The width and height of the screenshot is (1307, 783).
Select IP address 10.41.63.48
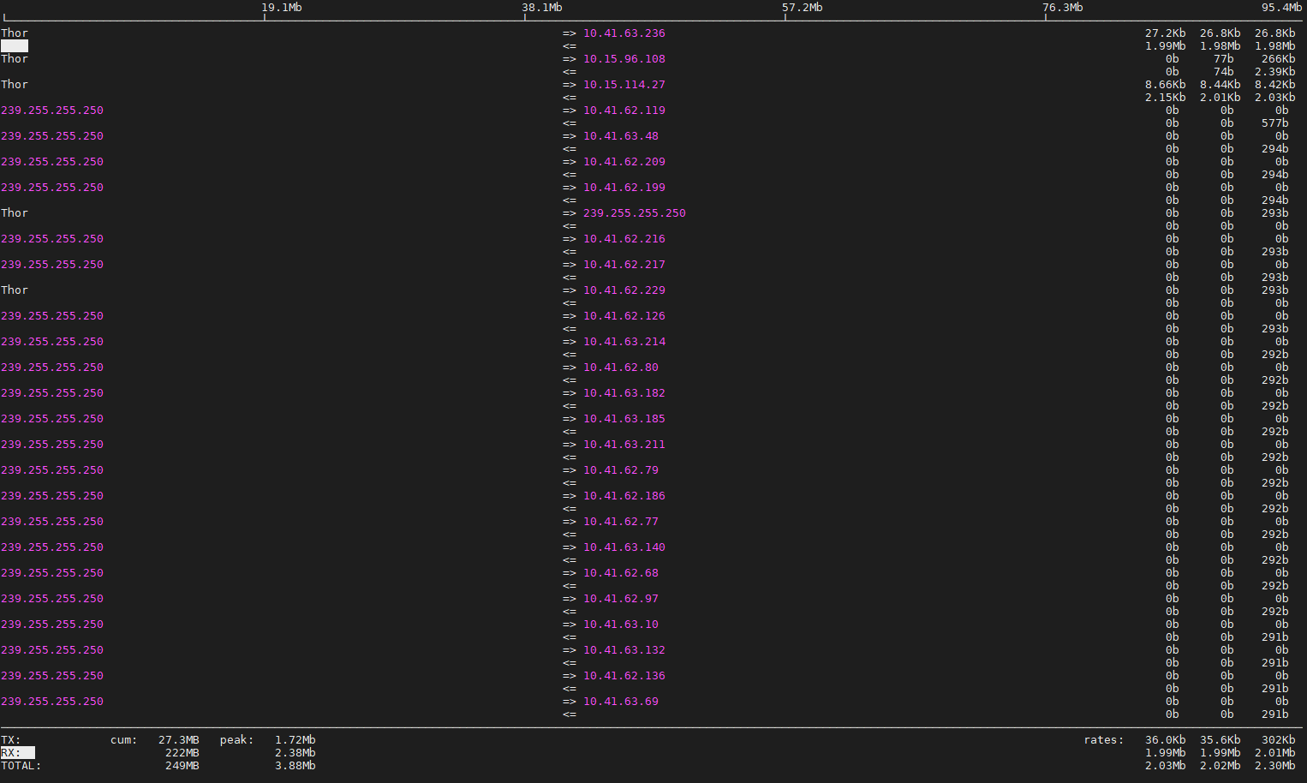[621, 136]
